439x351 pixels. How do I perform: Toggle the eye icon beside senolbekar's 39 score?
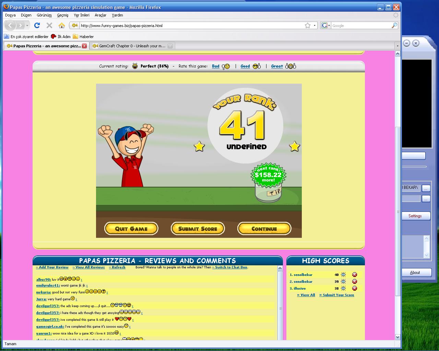click(x=344, y=281)
